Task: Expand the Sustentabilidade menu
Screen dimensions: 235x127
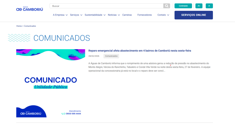Action: point(95,15)
